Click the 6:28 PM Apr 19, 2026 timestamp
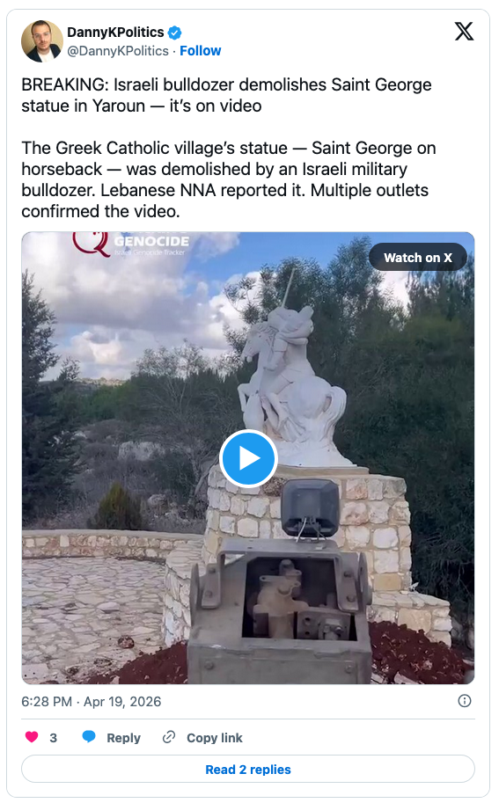This screenshot has width=499, height=803. (92, 701)
